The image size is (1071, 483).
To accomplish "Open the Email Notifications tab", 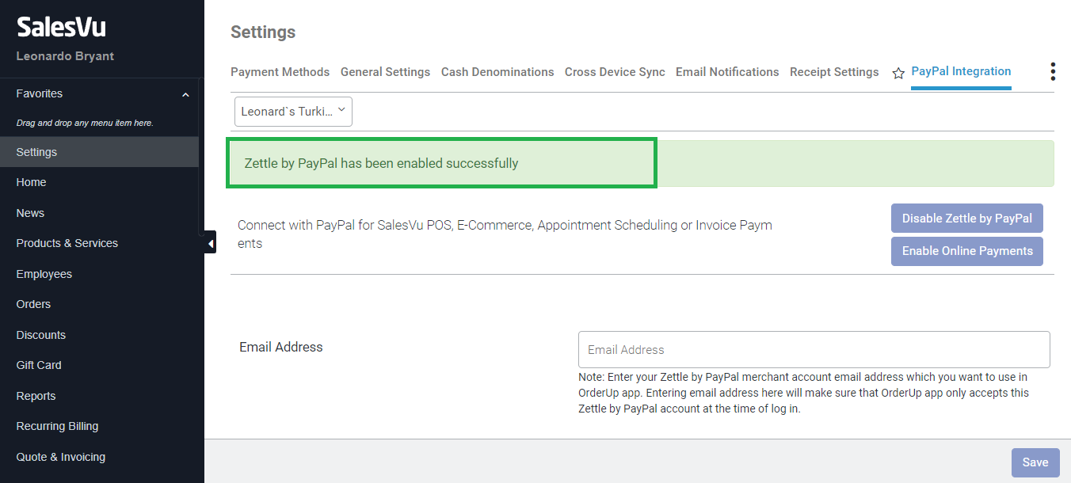I will pos(727,72).
